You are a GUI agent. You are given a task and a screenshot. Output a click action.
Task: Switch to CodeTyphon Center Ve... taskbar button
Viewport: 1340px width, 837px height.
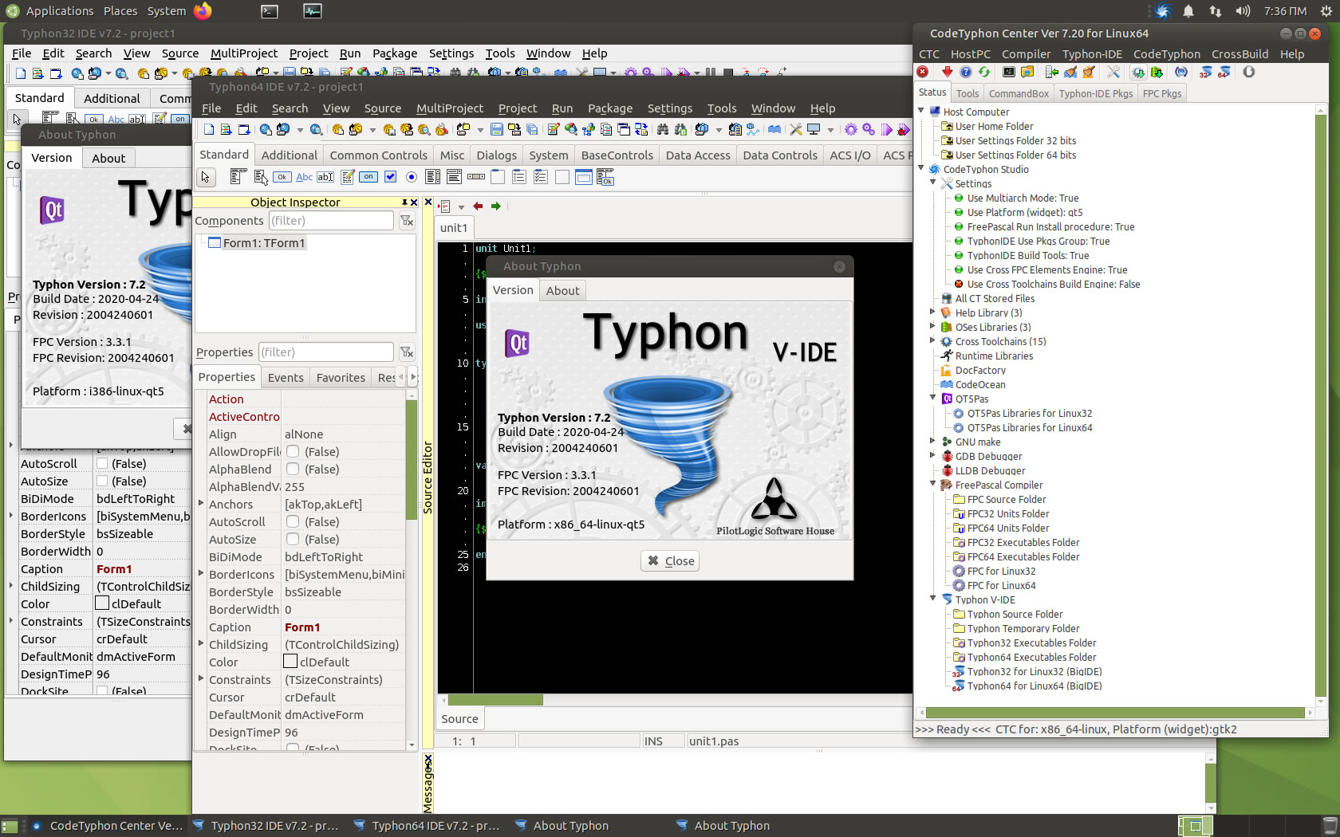coord(108,826)
